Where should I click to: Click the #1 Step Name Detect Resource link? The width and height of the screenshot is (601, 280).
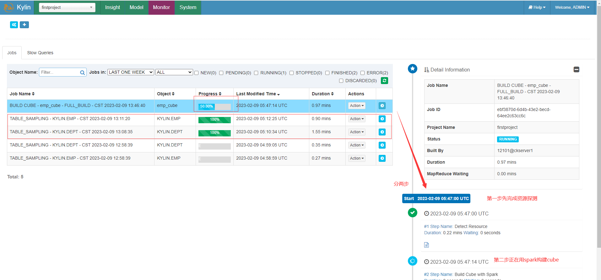point(456,226)
